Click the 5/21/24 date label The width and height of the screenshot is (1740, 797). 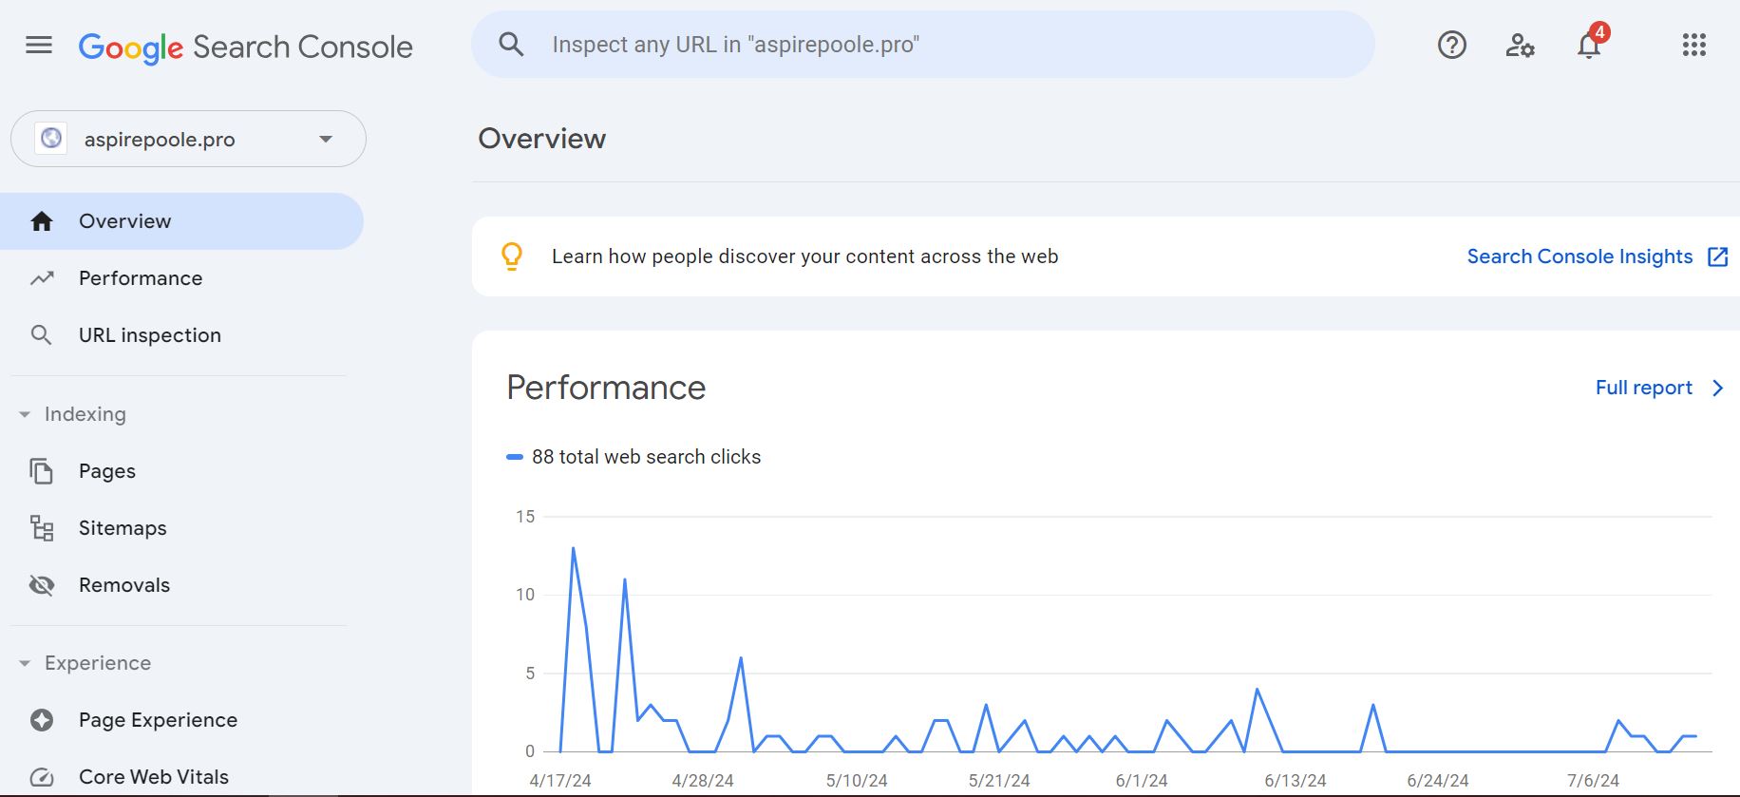999,781
